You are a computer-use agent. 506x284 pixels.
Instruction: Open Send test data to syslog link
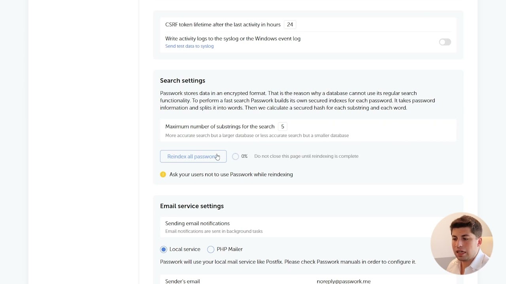pyautogui.click(x=189, y=46)
